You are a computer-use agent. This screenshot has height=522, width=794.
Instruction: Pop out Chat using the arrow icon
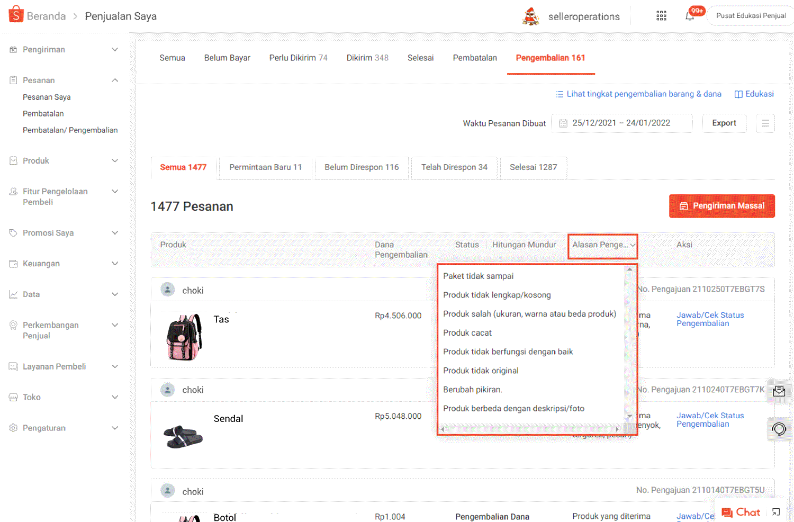coord(775,511)
